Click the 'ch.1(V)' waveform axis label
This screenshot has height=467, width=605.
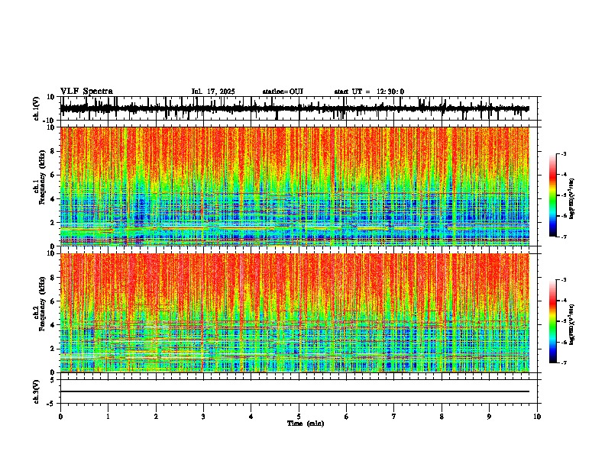click(x=37, y=108)
